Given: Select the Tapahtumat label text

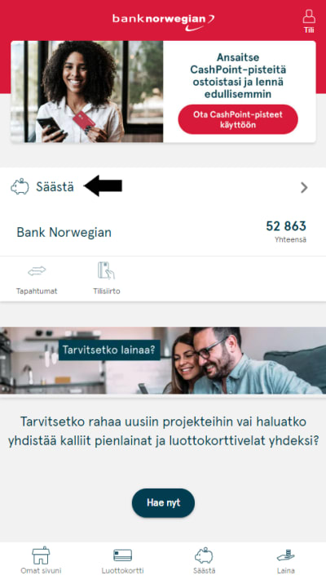Looking at the screenshot, I should [37, 291].
